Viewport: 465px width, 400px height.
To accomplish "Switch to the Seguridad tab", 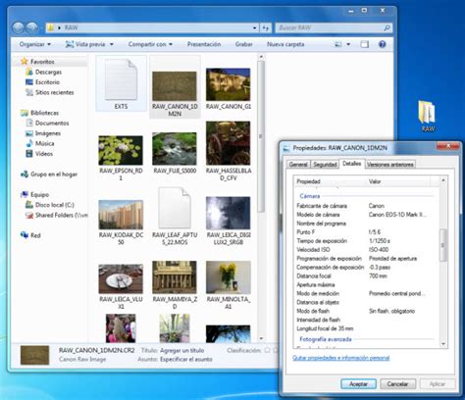I will pyautogui.click(x=325, y=165).
